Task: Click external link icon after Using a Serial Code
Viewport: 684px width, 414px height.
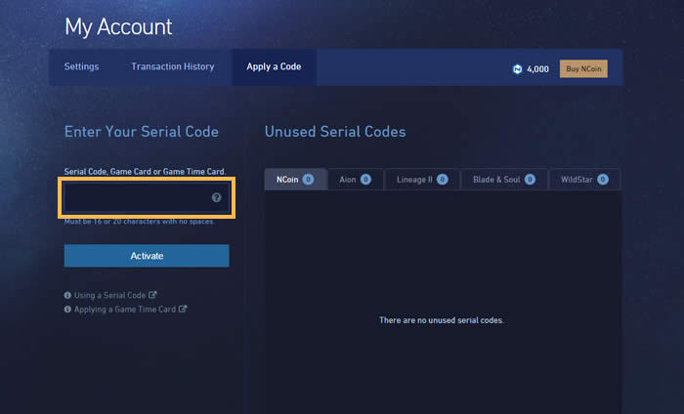Action: coord(152,295)
